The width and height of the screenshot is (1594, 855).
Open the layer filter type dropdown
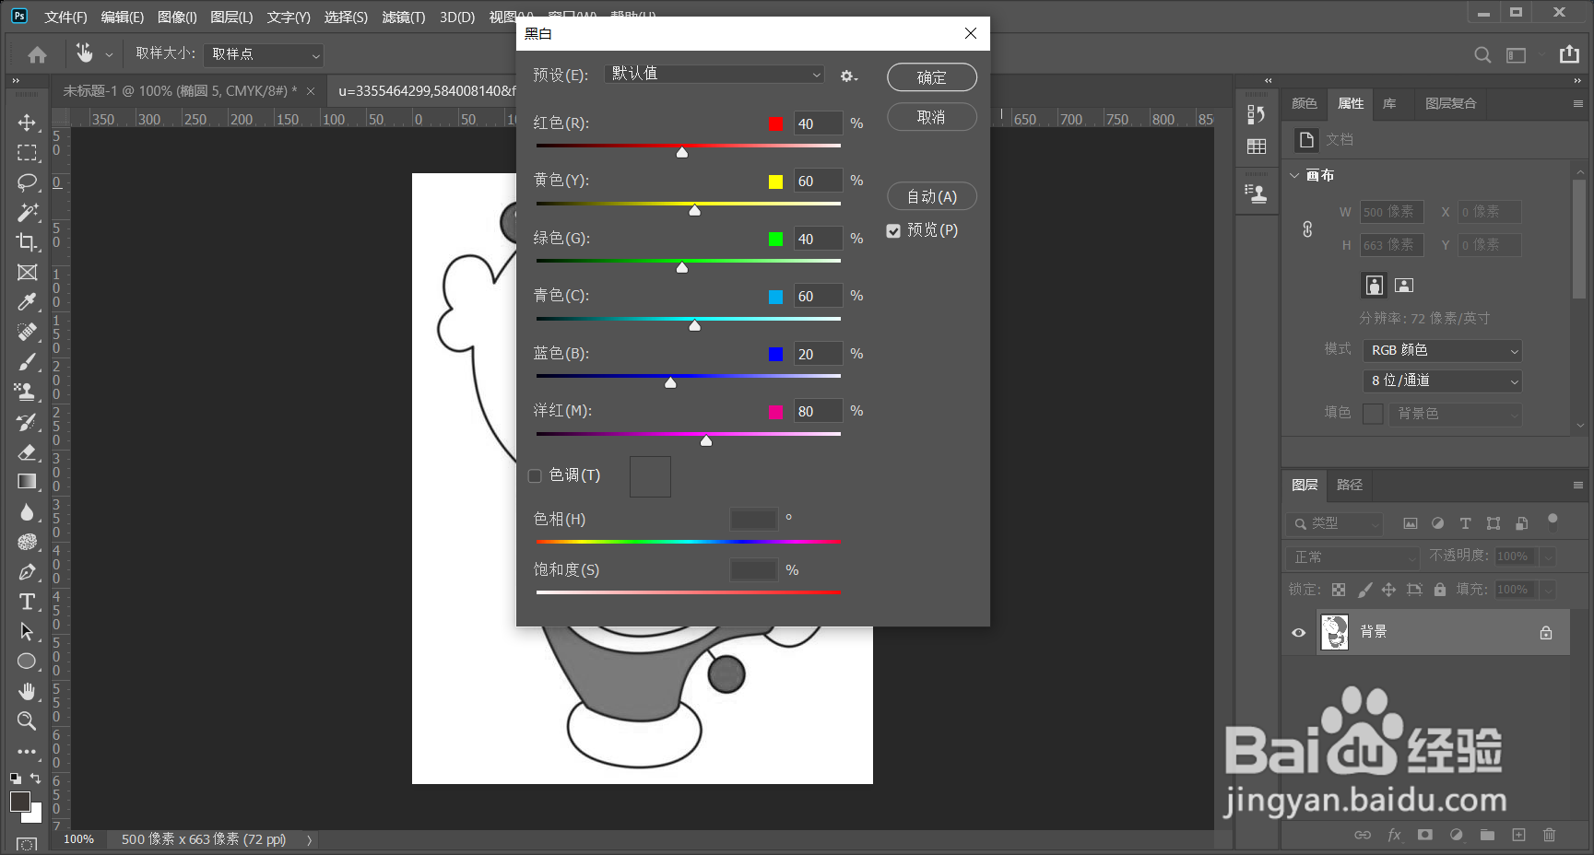point(1334,524)
